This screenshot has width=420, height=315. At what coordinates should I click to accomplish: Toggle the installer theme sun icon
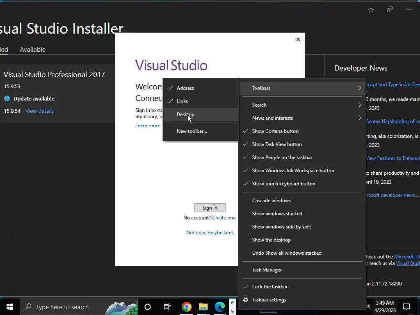pyautogui.click(x=371, y=10)
